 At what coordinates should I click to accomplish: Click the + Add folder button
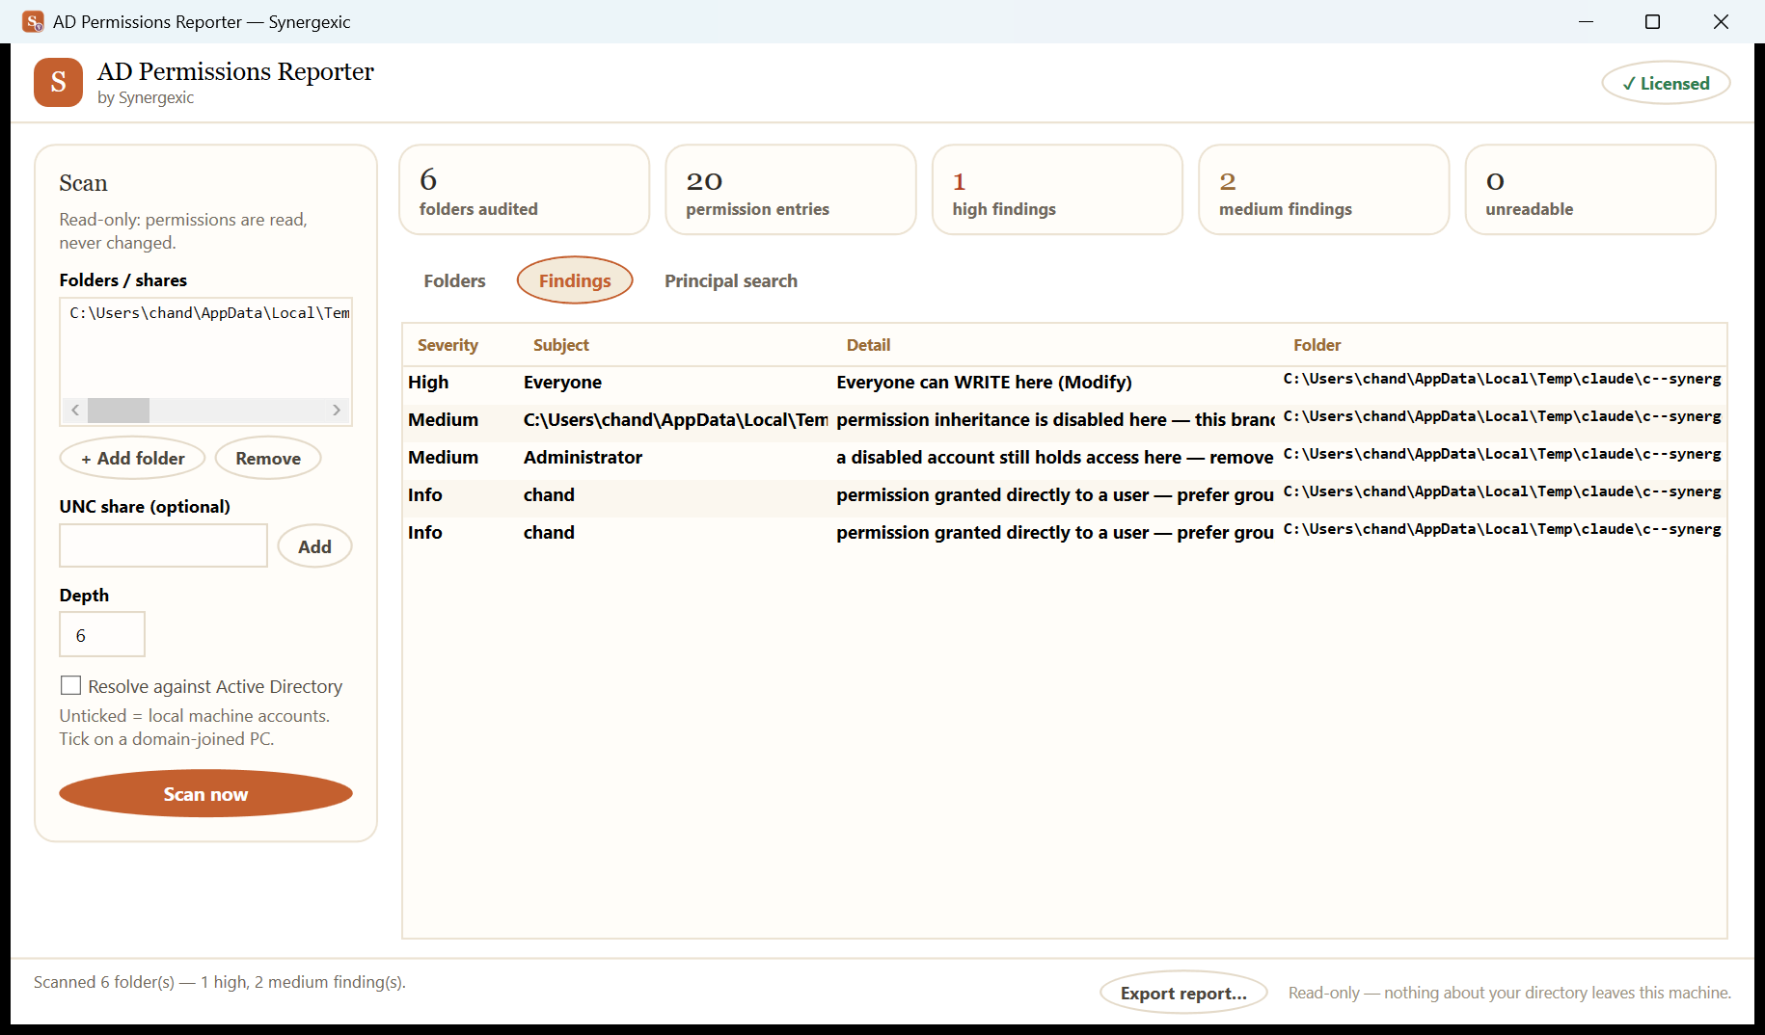coord(133,458)
